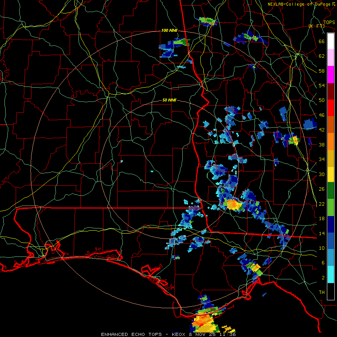Screen dimensions: 337x337
Task: Click the "18" legend value
Action: (322, 219)
